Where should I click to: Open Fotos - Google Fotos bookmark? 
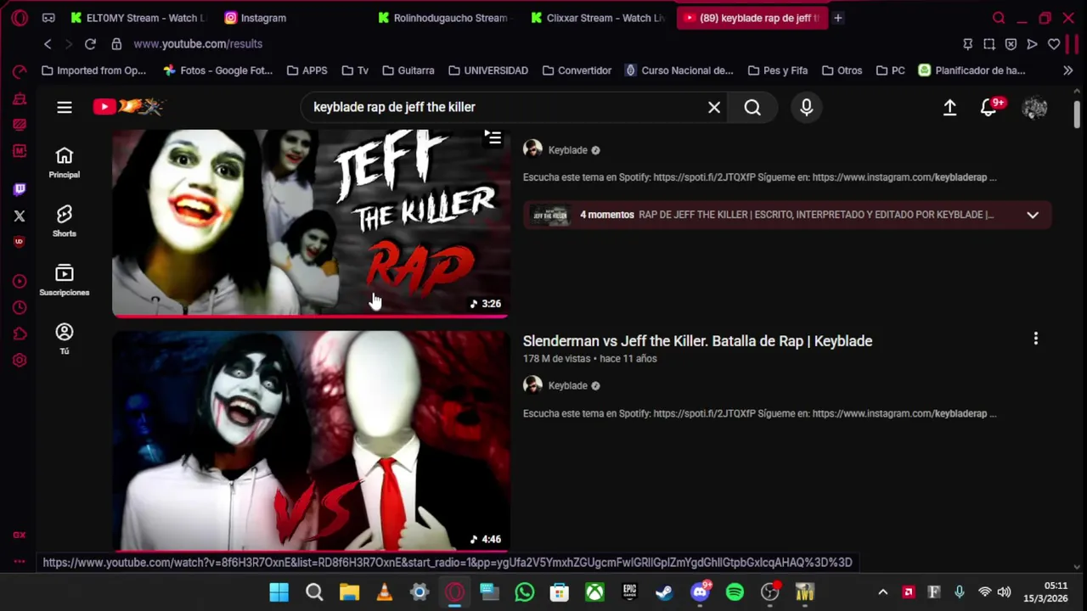pos(217,70)
